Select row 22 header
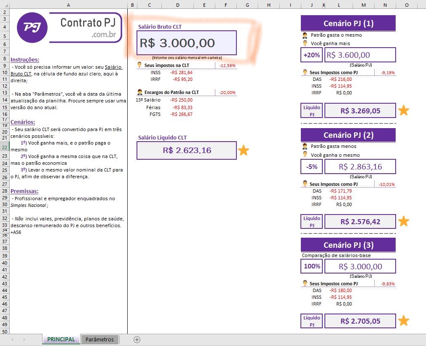 (x=5, y=148)
